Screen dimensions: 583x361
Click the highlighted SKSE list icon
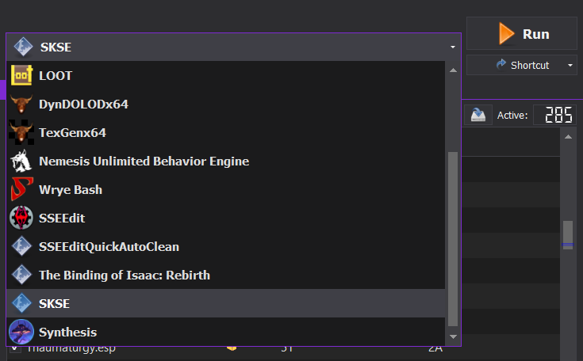21,303
